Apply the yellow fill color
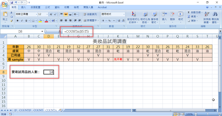 [x=40, y=21]
